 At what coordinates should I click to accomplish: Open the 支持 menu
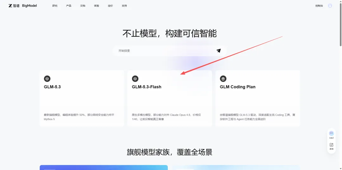click(124, 6)
